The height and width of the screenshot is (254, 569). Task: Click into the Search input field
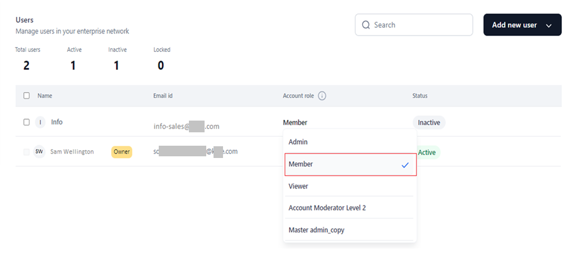click(419, 25)
